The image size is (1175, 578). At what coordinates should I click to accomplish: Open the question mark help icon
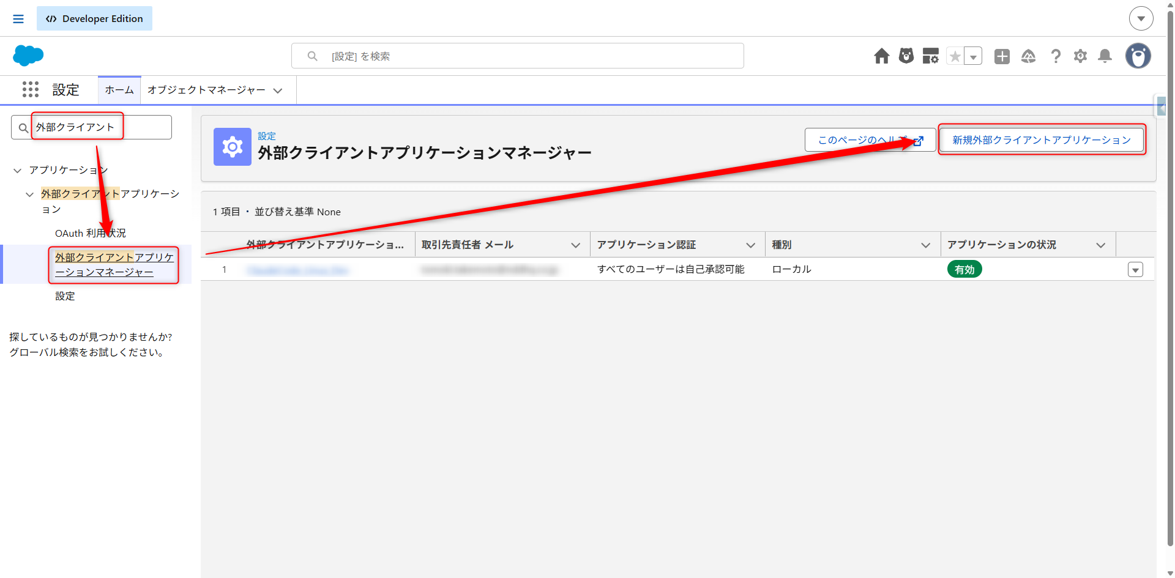tap(1056, 56)
